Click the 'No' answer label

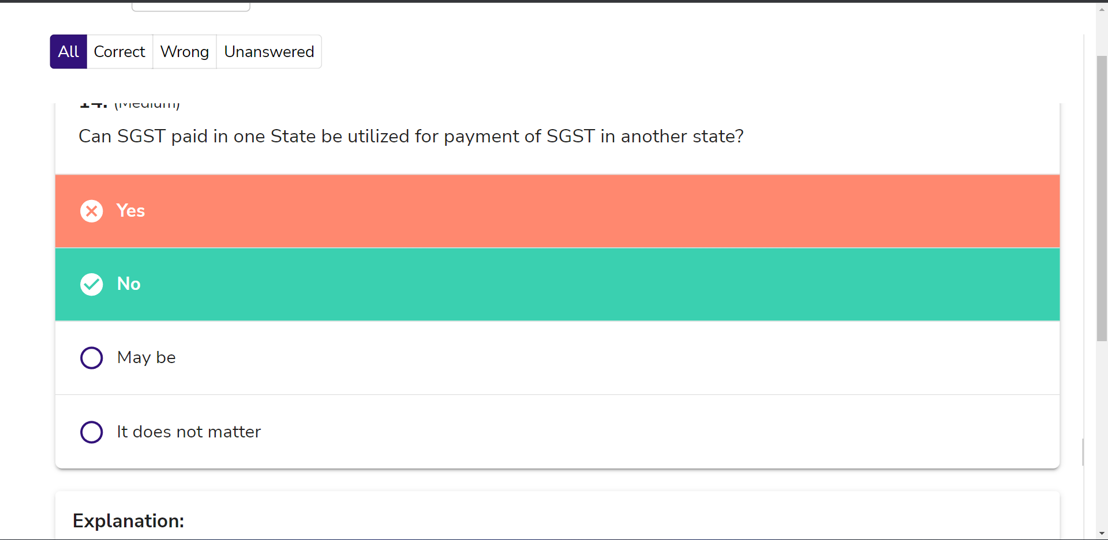[x=129, y=284]
